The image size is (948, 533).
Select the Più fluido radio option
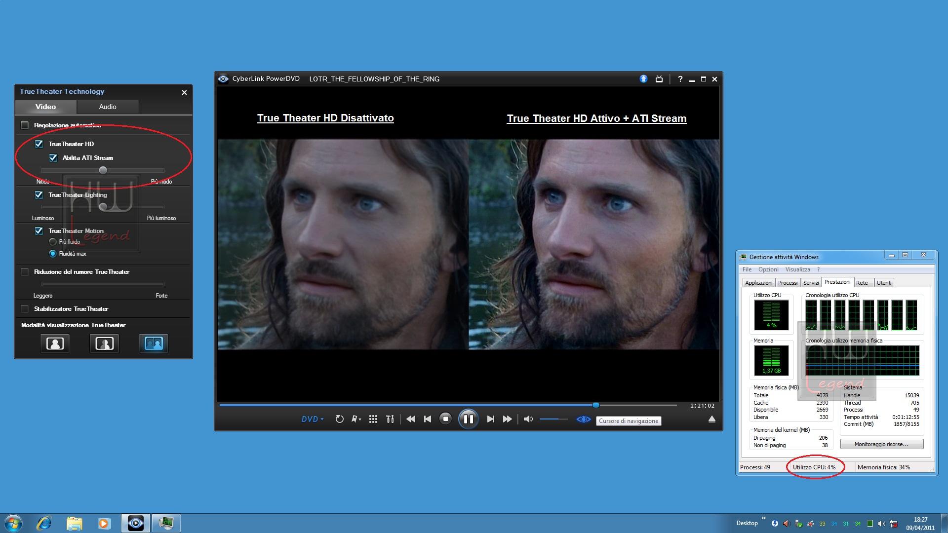[x=53, y=242]
